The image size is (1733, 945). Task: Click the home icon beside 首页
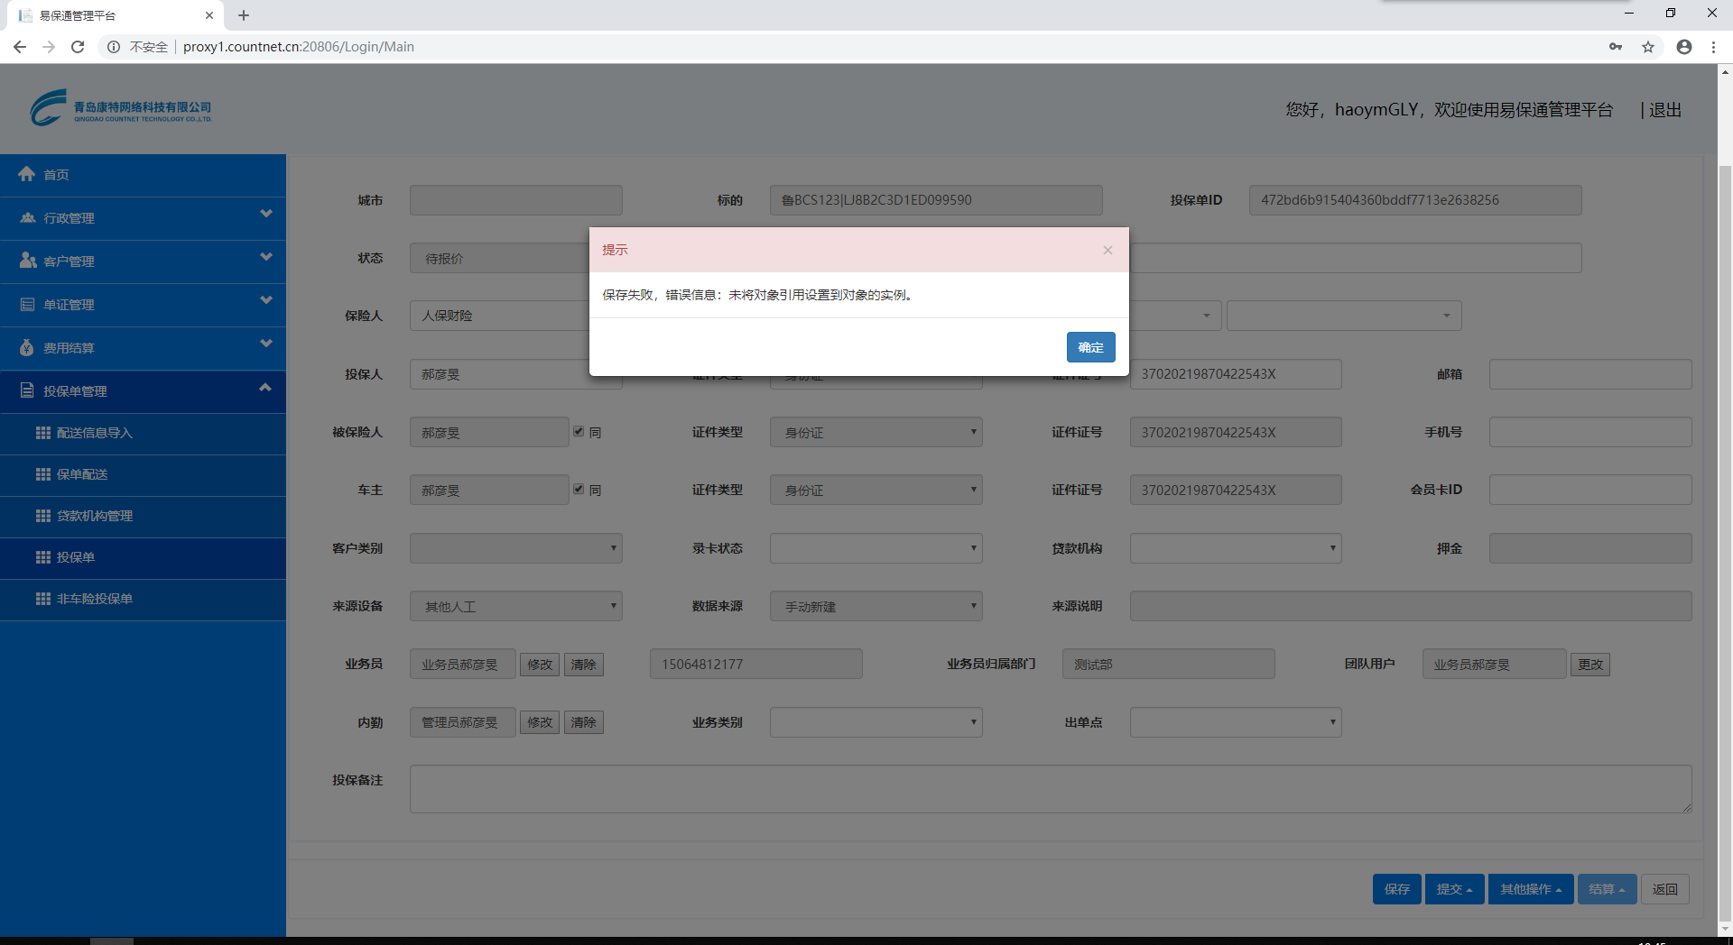pos(27,174)
